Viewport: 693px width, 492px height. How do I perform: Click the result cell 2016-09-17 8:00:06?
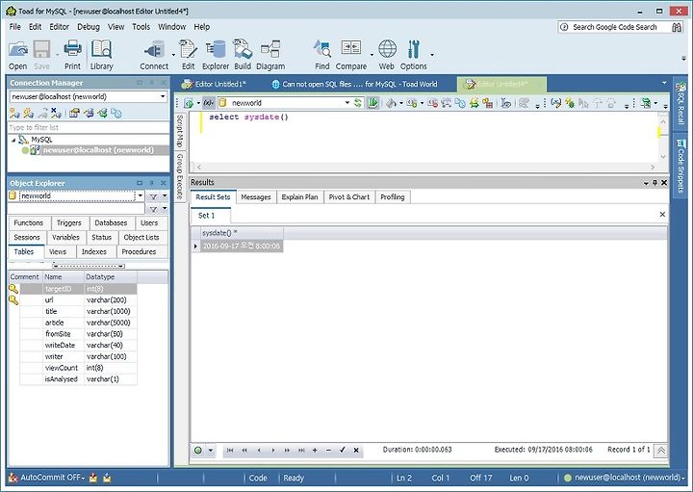tap(242, 246)
